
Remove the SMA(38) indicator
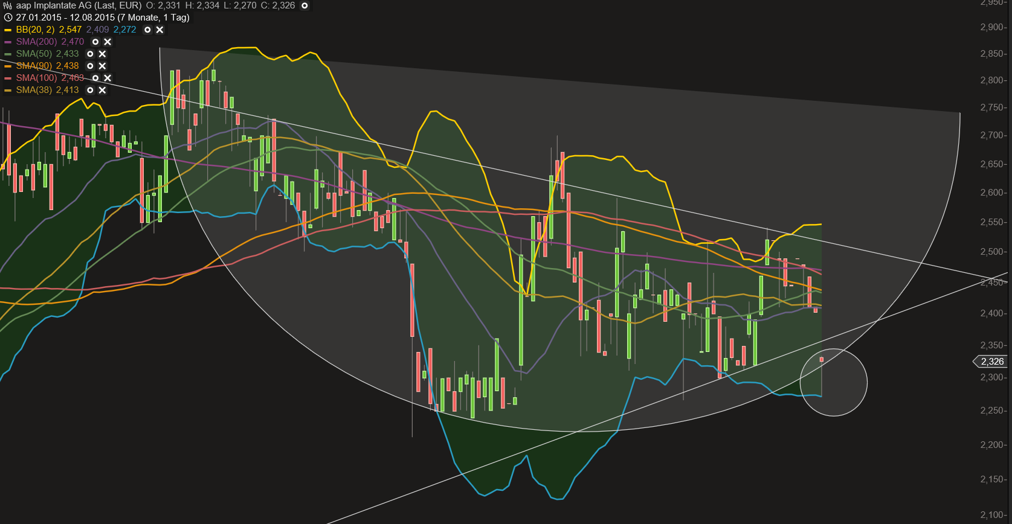(102, 90)
